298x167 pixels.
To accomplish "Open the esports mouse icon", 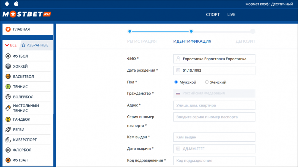I will pyautogui.click(x=8, y=140).
